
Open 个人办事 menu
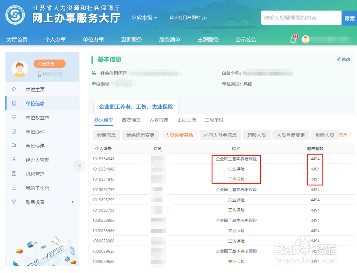(x=55, y=40)
